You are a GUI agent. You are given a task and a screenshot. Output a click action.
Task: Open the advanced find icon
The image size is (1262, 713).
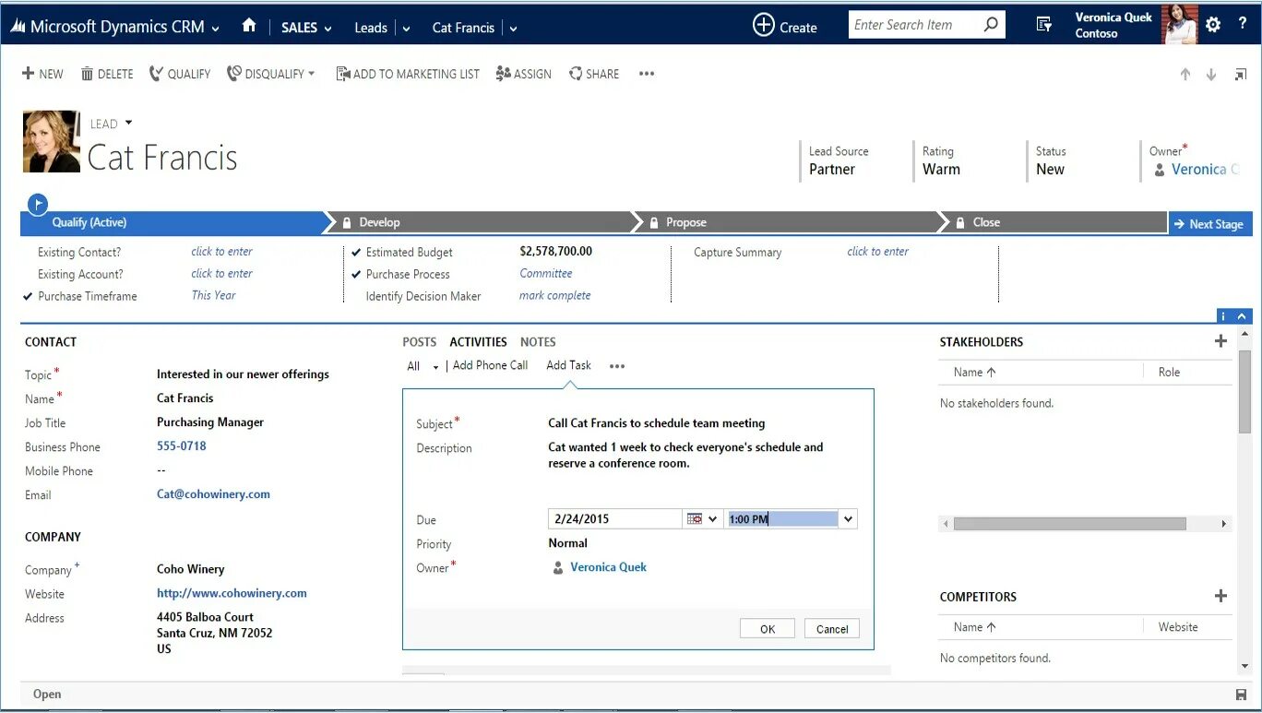click(x=1044, y=25)
